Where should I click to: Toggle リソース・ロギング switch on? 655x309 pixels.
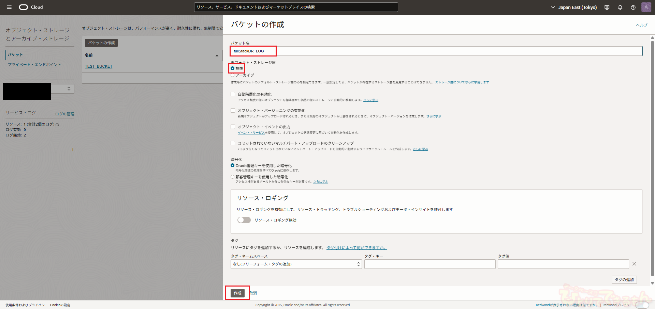[x=244, y=220]
